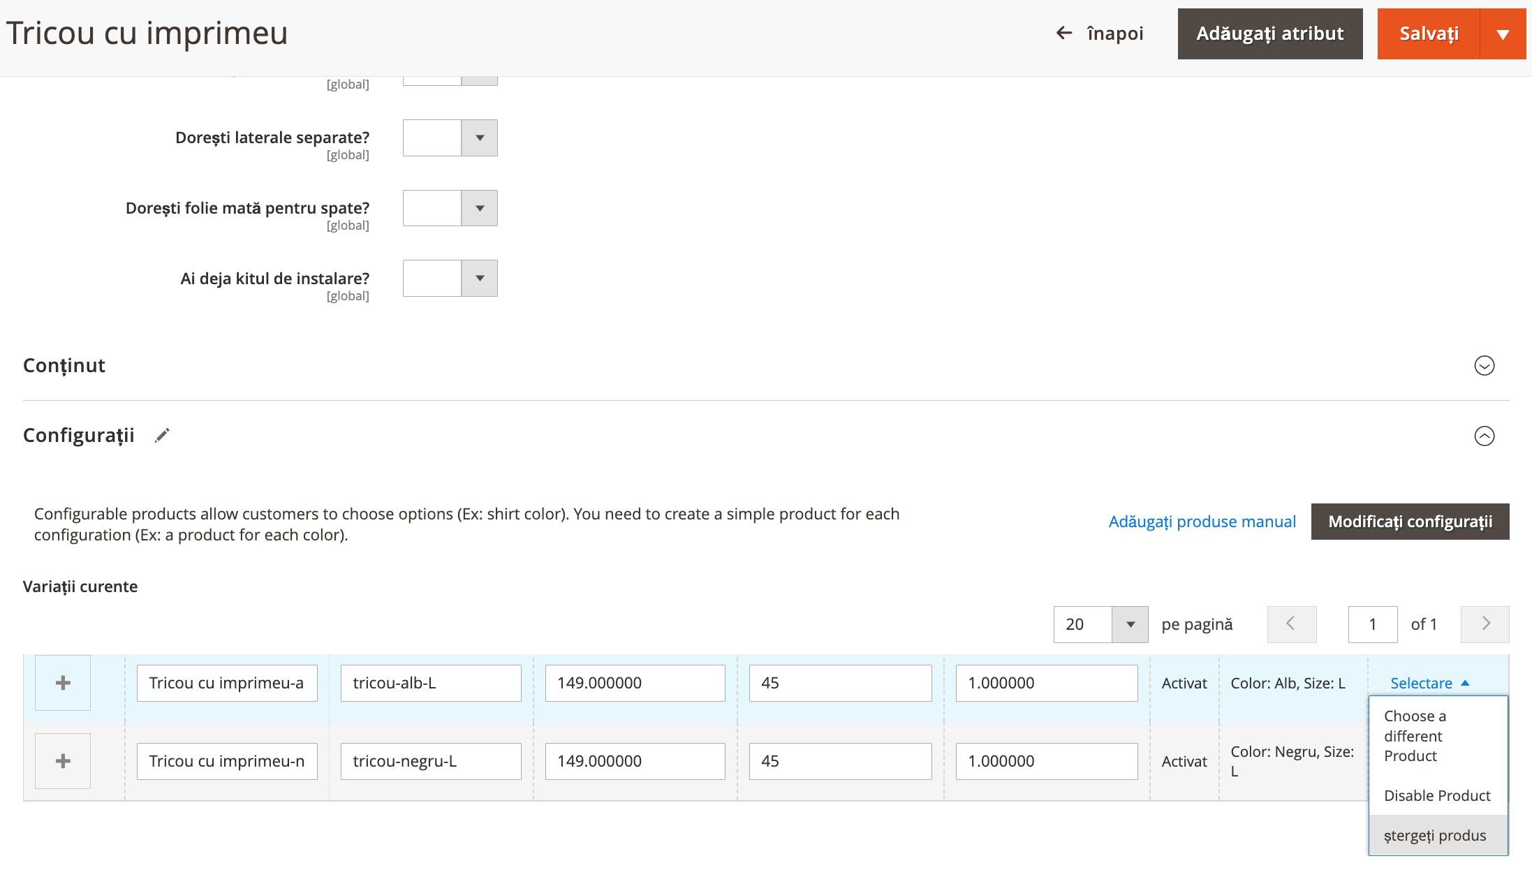Click the Conținut section title

pos(64,366)
